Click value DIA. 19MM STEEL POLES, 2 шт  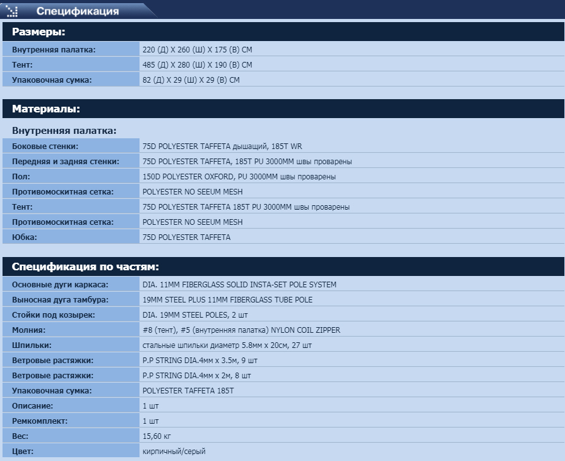(x=195, y=315)
